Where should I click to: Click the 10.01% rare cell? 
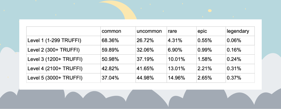point(176,59)
